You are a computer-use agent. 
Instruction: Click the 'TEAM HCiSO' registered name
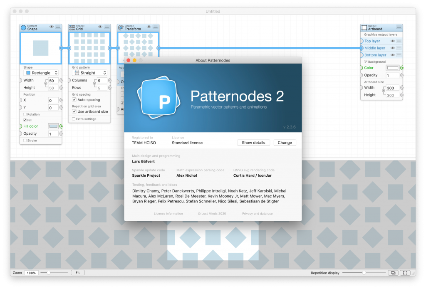pyautogui.click(x=144, y=143)
